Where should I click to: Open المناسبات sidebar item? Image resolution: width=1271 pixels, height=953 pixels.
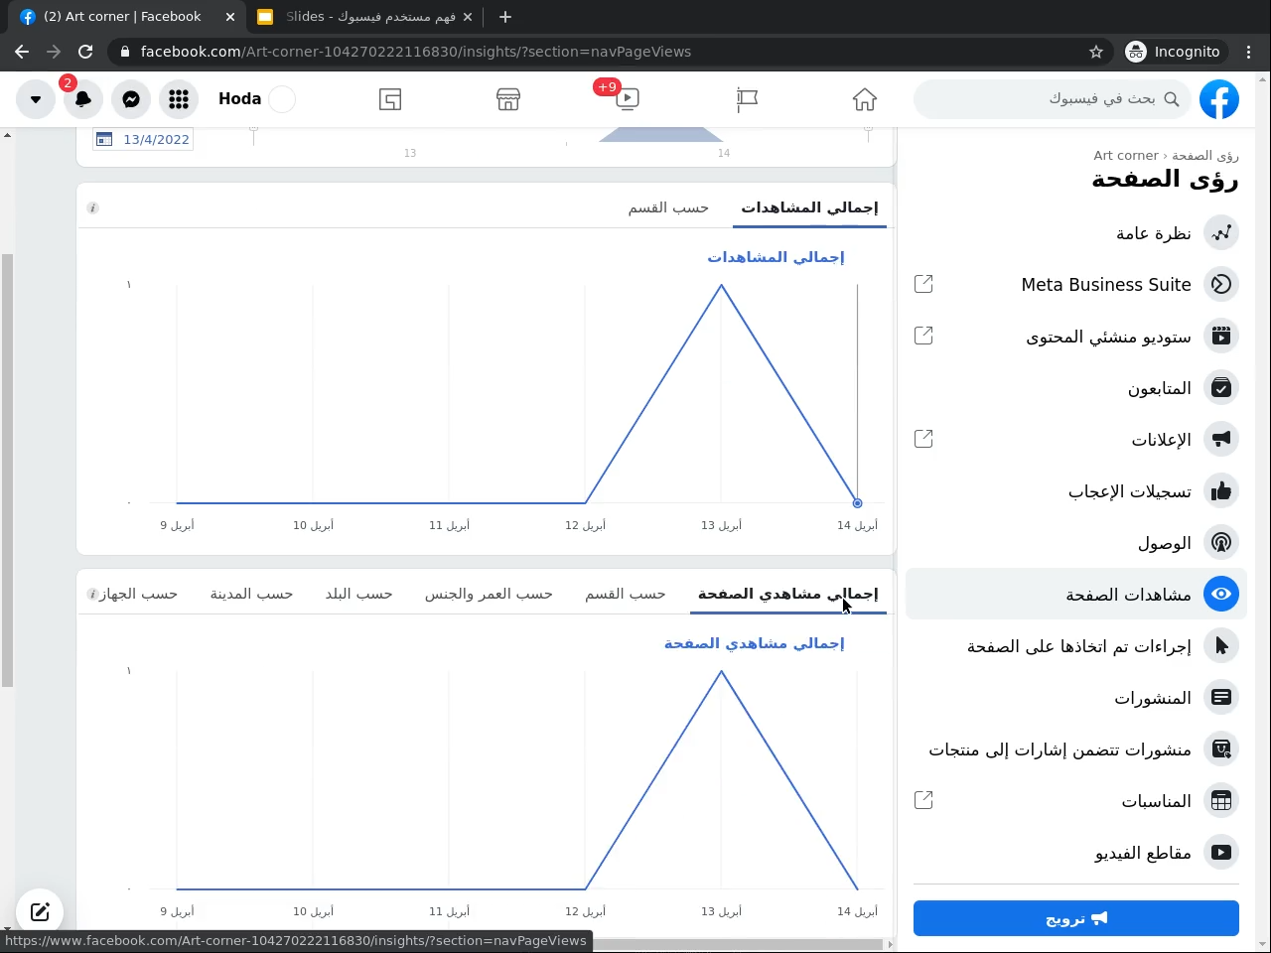1076,801
